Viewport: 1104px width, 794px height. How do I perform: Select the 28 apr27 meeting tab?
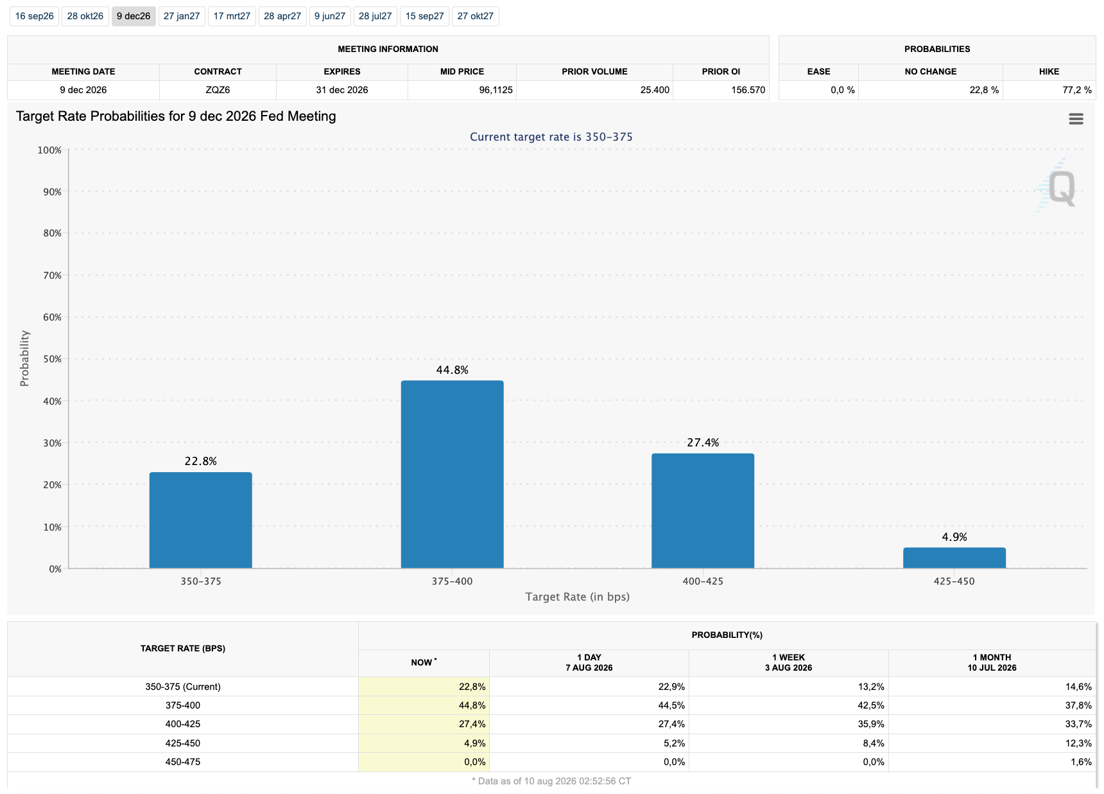pyautogui.click(x=282, y=16)
